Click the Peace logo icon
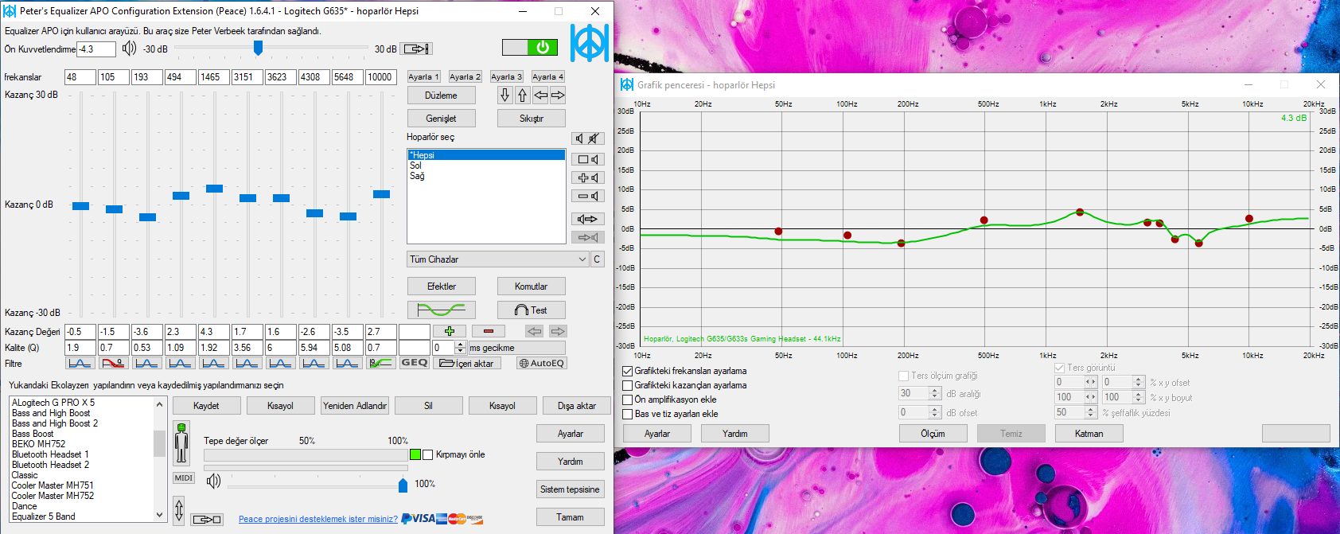1340x534 pixels. [x=590, y=43]
